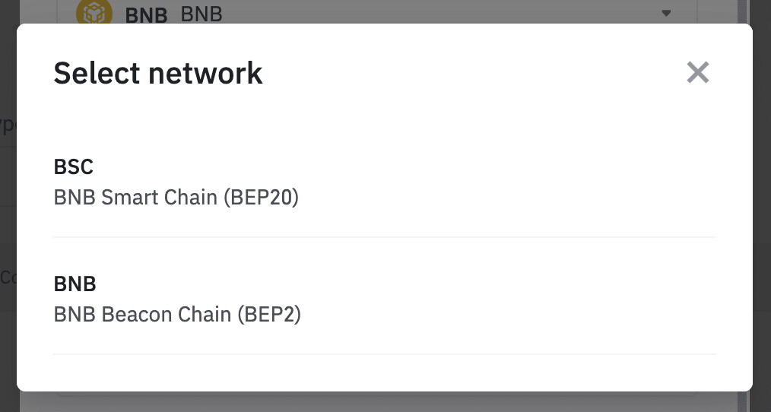This screenshot has width=771, height=412.
Task: Click the "BNB Smart Chain (BEP20)" description
Action: click(x=176, y=198)
